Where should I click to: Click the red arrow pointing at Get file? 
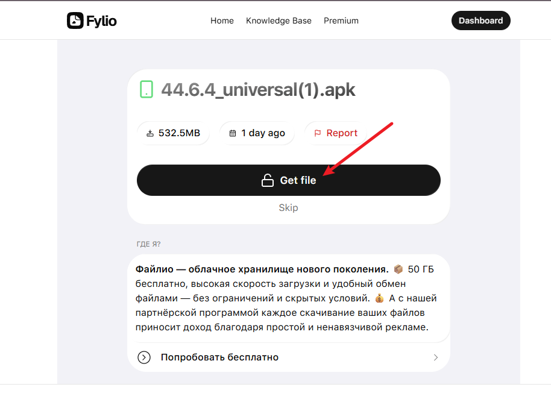tap(356, 148)
